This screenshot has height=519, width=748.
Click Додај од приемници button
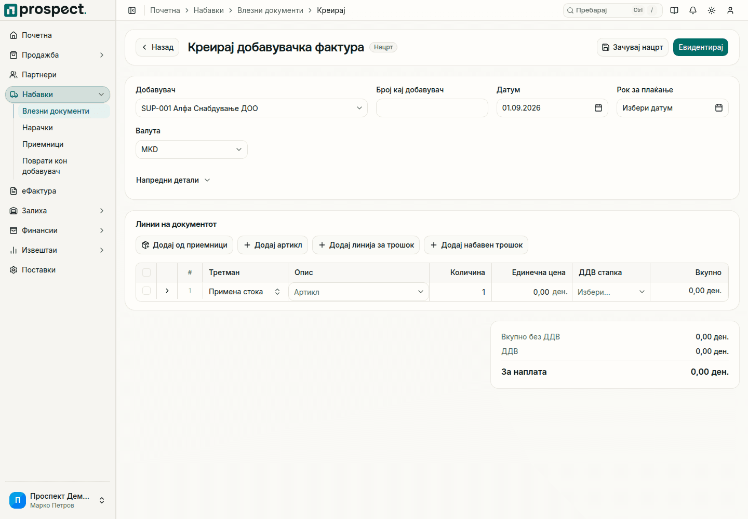click(184, 245)
